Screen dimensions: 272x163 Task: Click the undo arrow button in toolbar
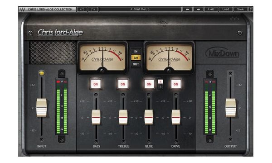tap(82, 10)
